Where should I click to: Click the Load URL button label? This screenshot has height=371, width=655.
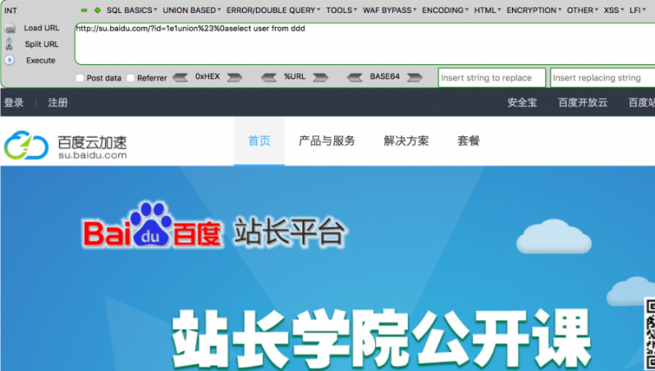coord(41,28)
